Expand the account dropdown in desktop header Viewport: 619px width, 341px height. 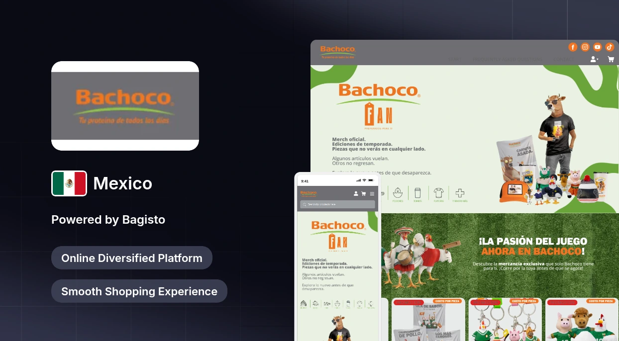(594, 59)
